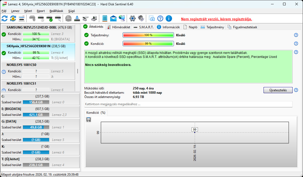Select the T: [Új kötet] partition
The width and height of the screenshot is (303, 177).
click(40, 162)
